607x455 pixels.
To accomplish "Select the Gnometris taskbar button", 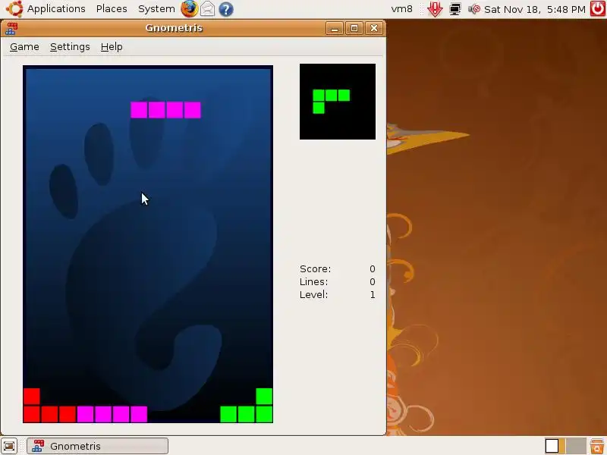I will click(98, 446).
